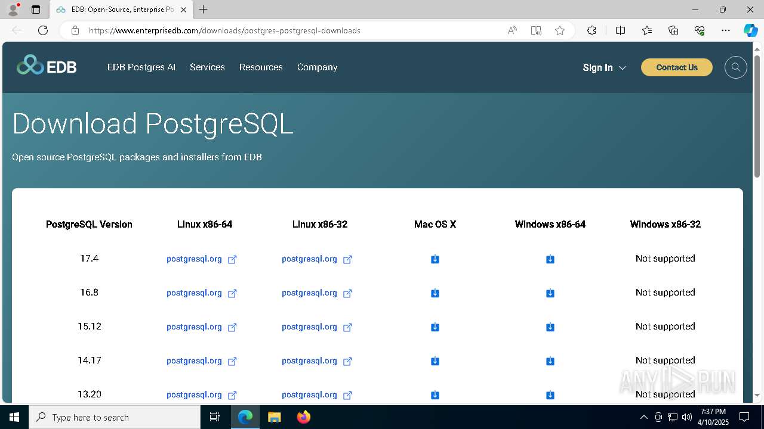
Task: Open a new tab with the plus button
Action: pos(204,10)
